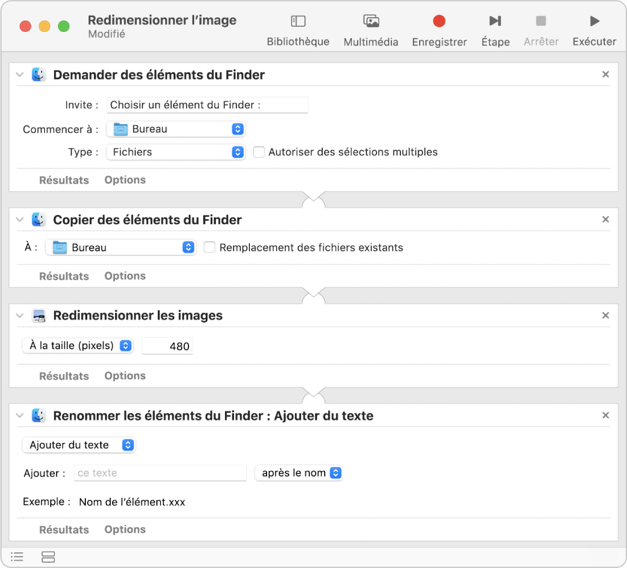The height and width of the screenshot is (569, 627).
Task: Open Options of Redimensionner les images
Action: pos(125,376)
